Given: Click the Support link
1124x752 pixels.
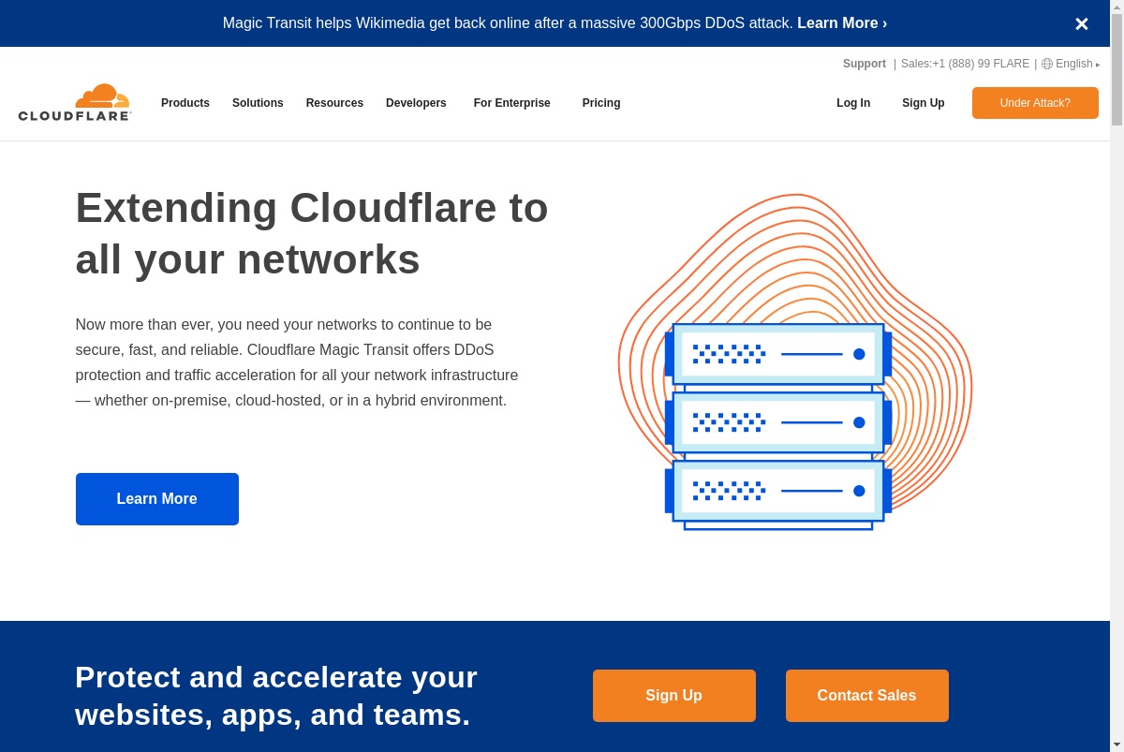Looking at the screenshot, I should [865, 64].
